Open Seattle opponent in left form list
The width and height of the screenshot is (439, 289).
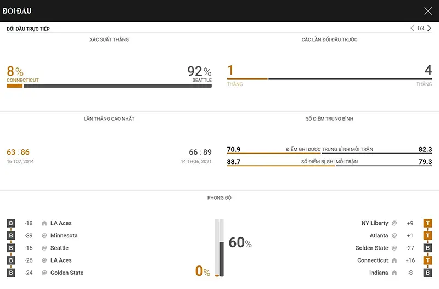coord(59,248)
